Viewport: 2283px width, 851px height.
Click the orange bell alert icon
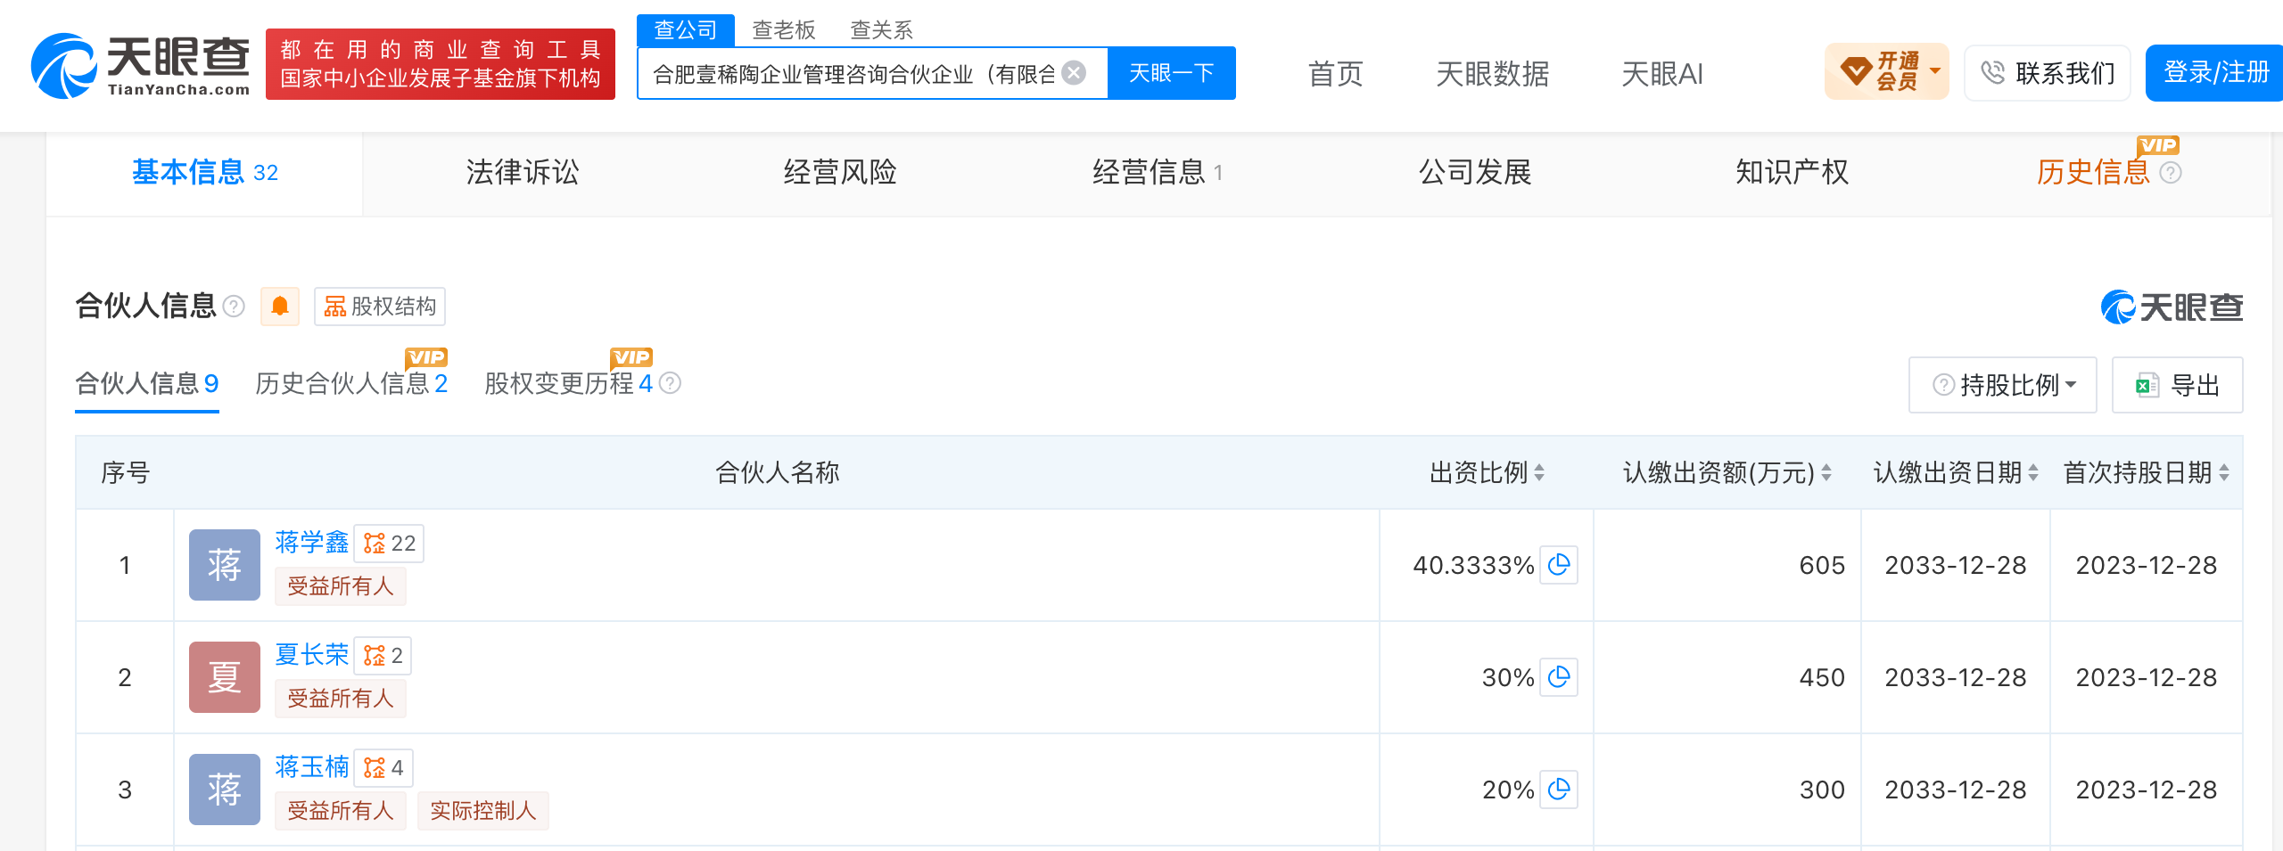[x=279, y=307]
